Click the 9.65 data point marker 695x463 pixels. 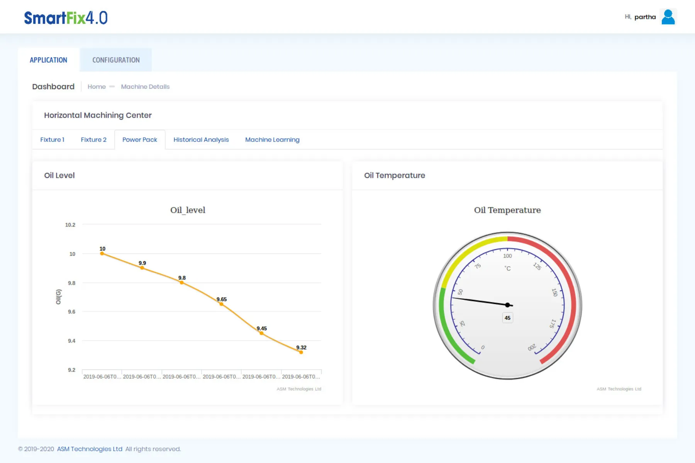(221, 304)
